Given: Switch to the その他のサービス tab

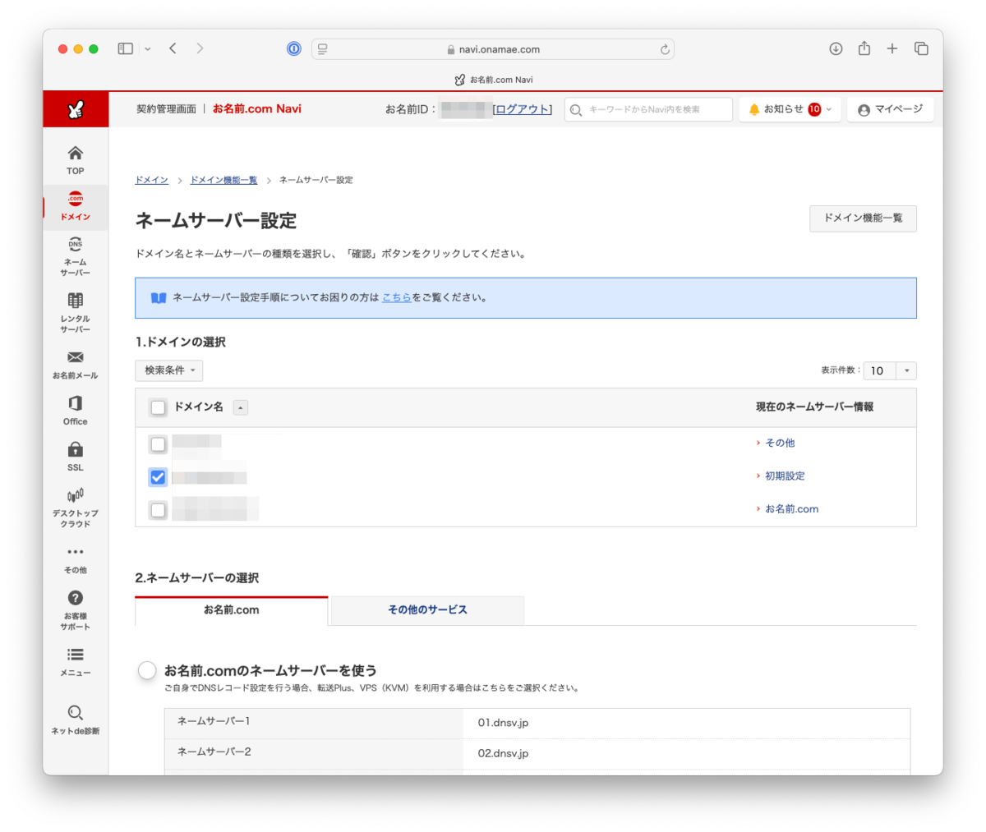Looking at the screenshot, I should 427,610.
